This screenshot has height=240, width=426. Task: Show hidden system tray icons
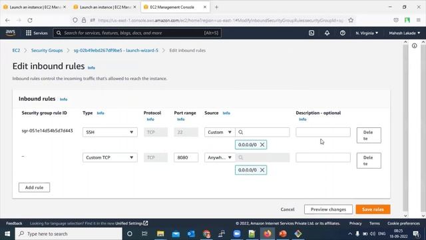tap(350, 234)
